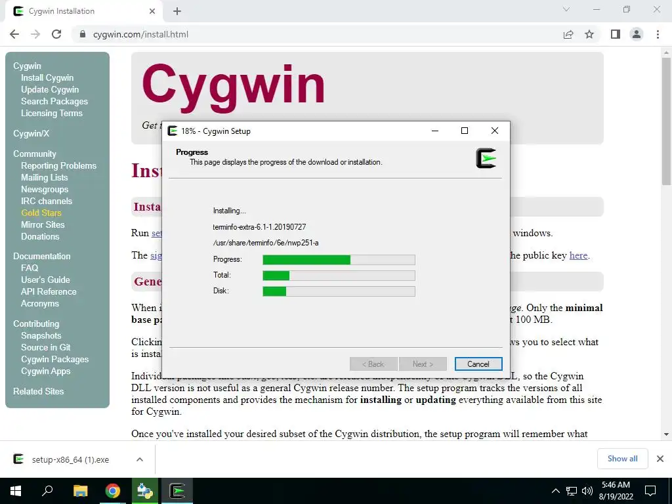Go back with the browser back arrow
Screen dimensions: 672x504
[14, 34]
